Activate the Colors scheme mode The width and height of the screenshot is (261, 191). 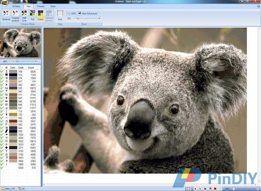(x=41, y=15)
